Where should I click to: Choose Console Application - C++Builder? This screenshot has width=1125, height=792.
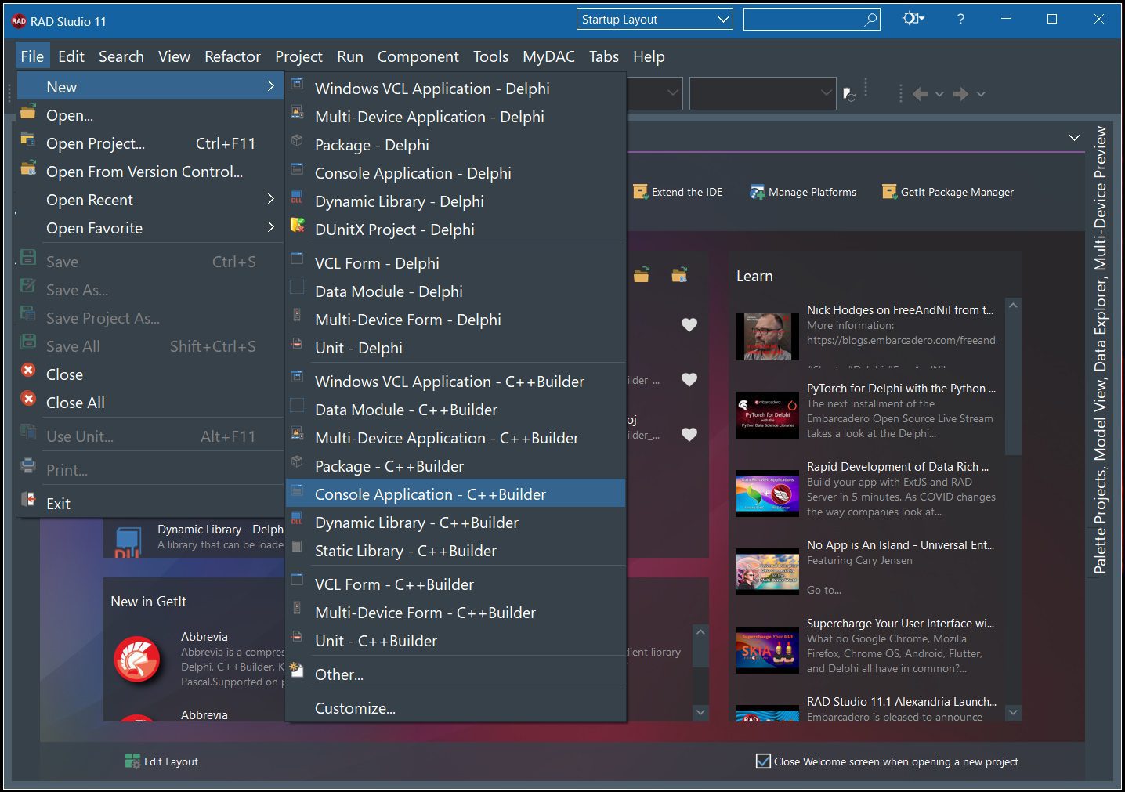[455, 494]
